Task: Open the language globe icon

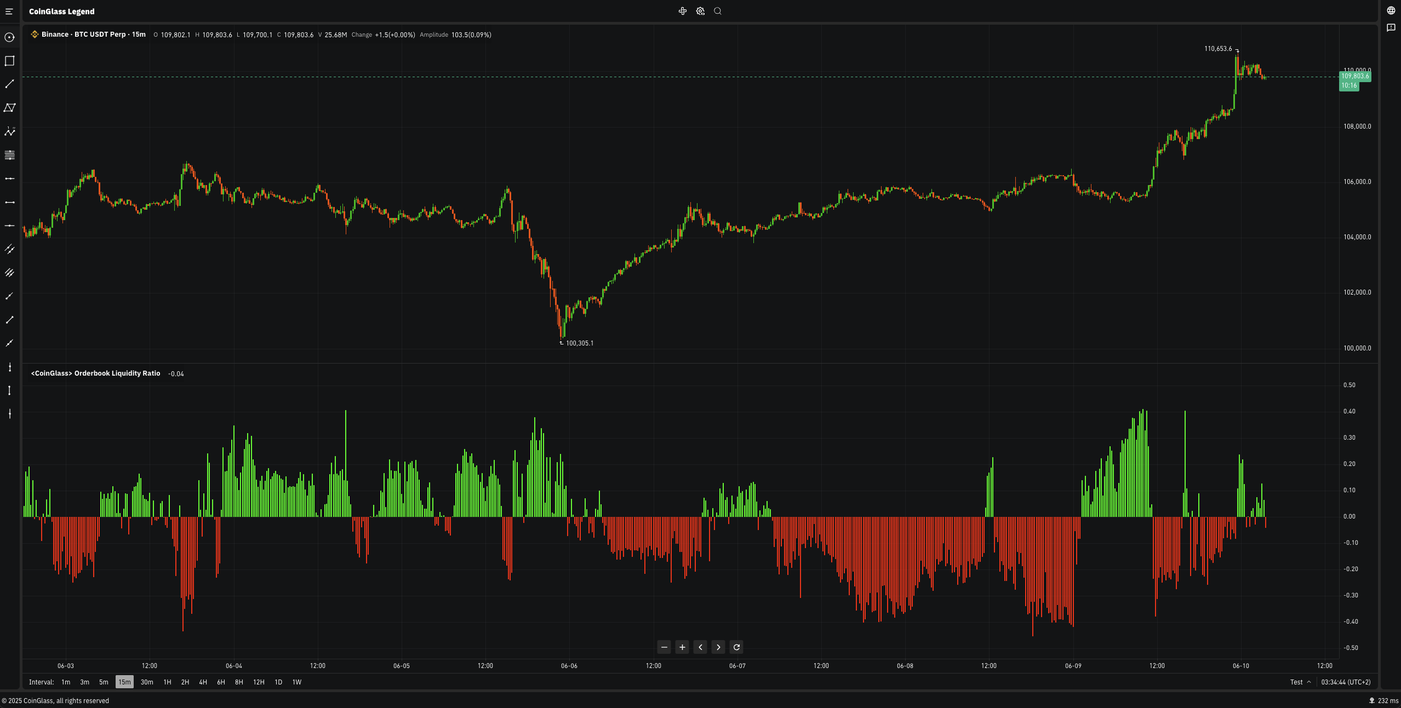Action: 1391,10
